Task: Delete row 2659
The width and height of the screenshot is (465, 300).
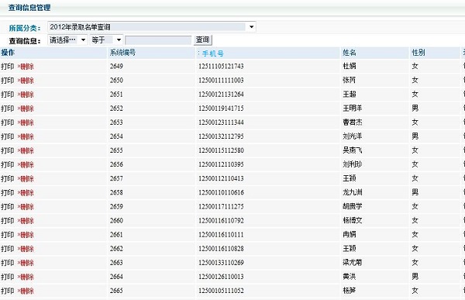Action: (x=26, y=207)
